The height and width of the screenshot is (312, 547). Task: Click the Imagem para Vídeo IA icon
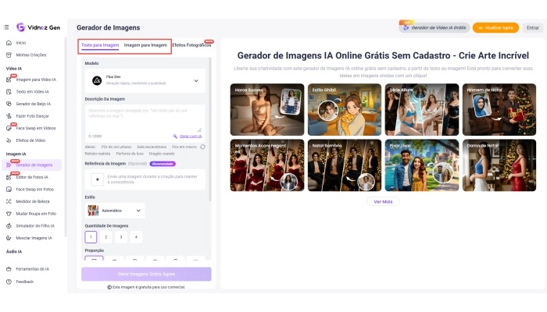click(x=9, y=80)
